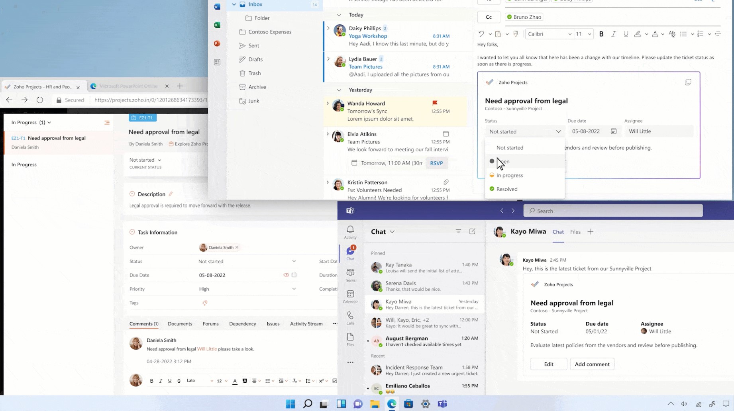Click the new chat compose icon
734x411 pixels.
[472, 231]
